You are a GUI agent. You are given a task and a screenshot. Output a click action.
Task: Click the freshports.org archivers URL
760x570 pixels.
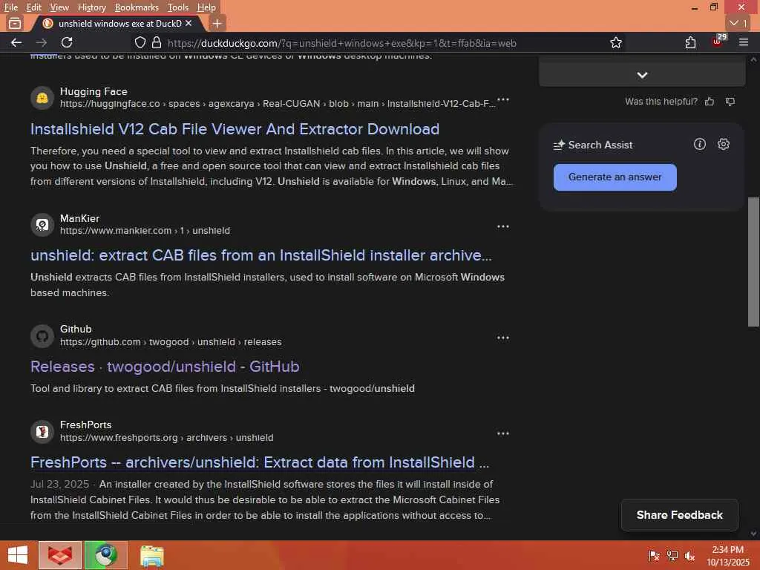click(x=167, y=438)
